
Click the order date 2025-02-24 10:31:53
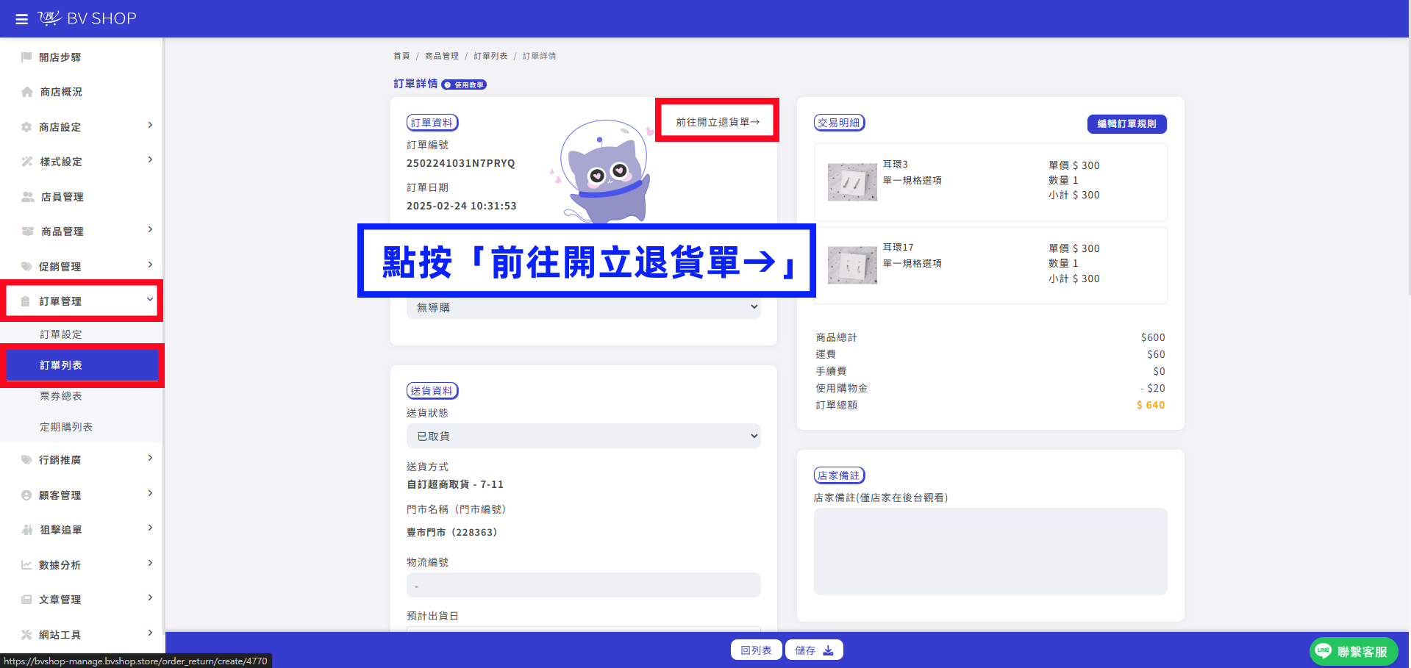click(x=462, y=206)
